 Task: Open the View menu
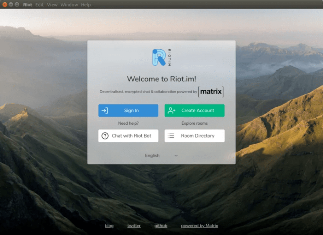(x=52, y=5)
